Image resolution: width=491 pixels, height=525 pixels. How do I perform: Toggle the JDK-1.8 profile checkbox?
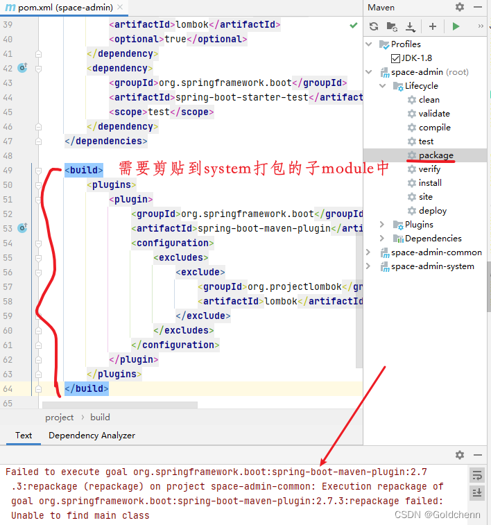[395, 58]
